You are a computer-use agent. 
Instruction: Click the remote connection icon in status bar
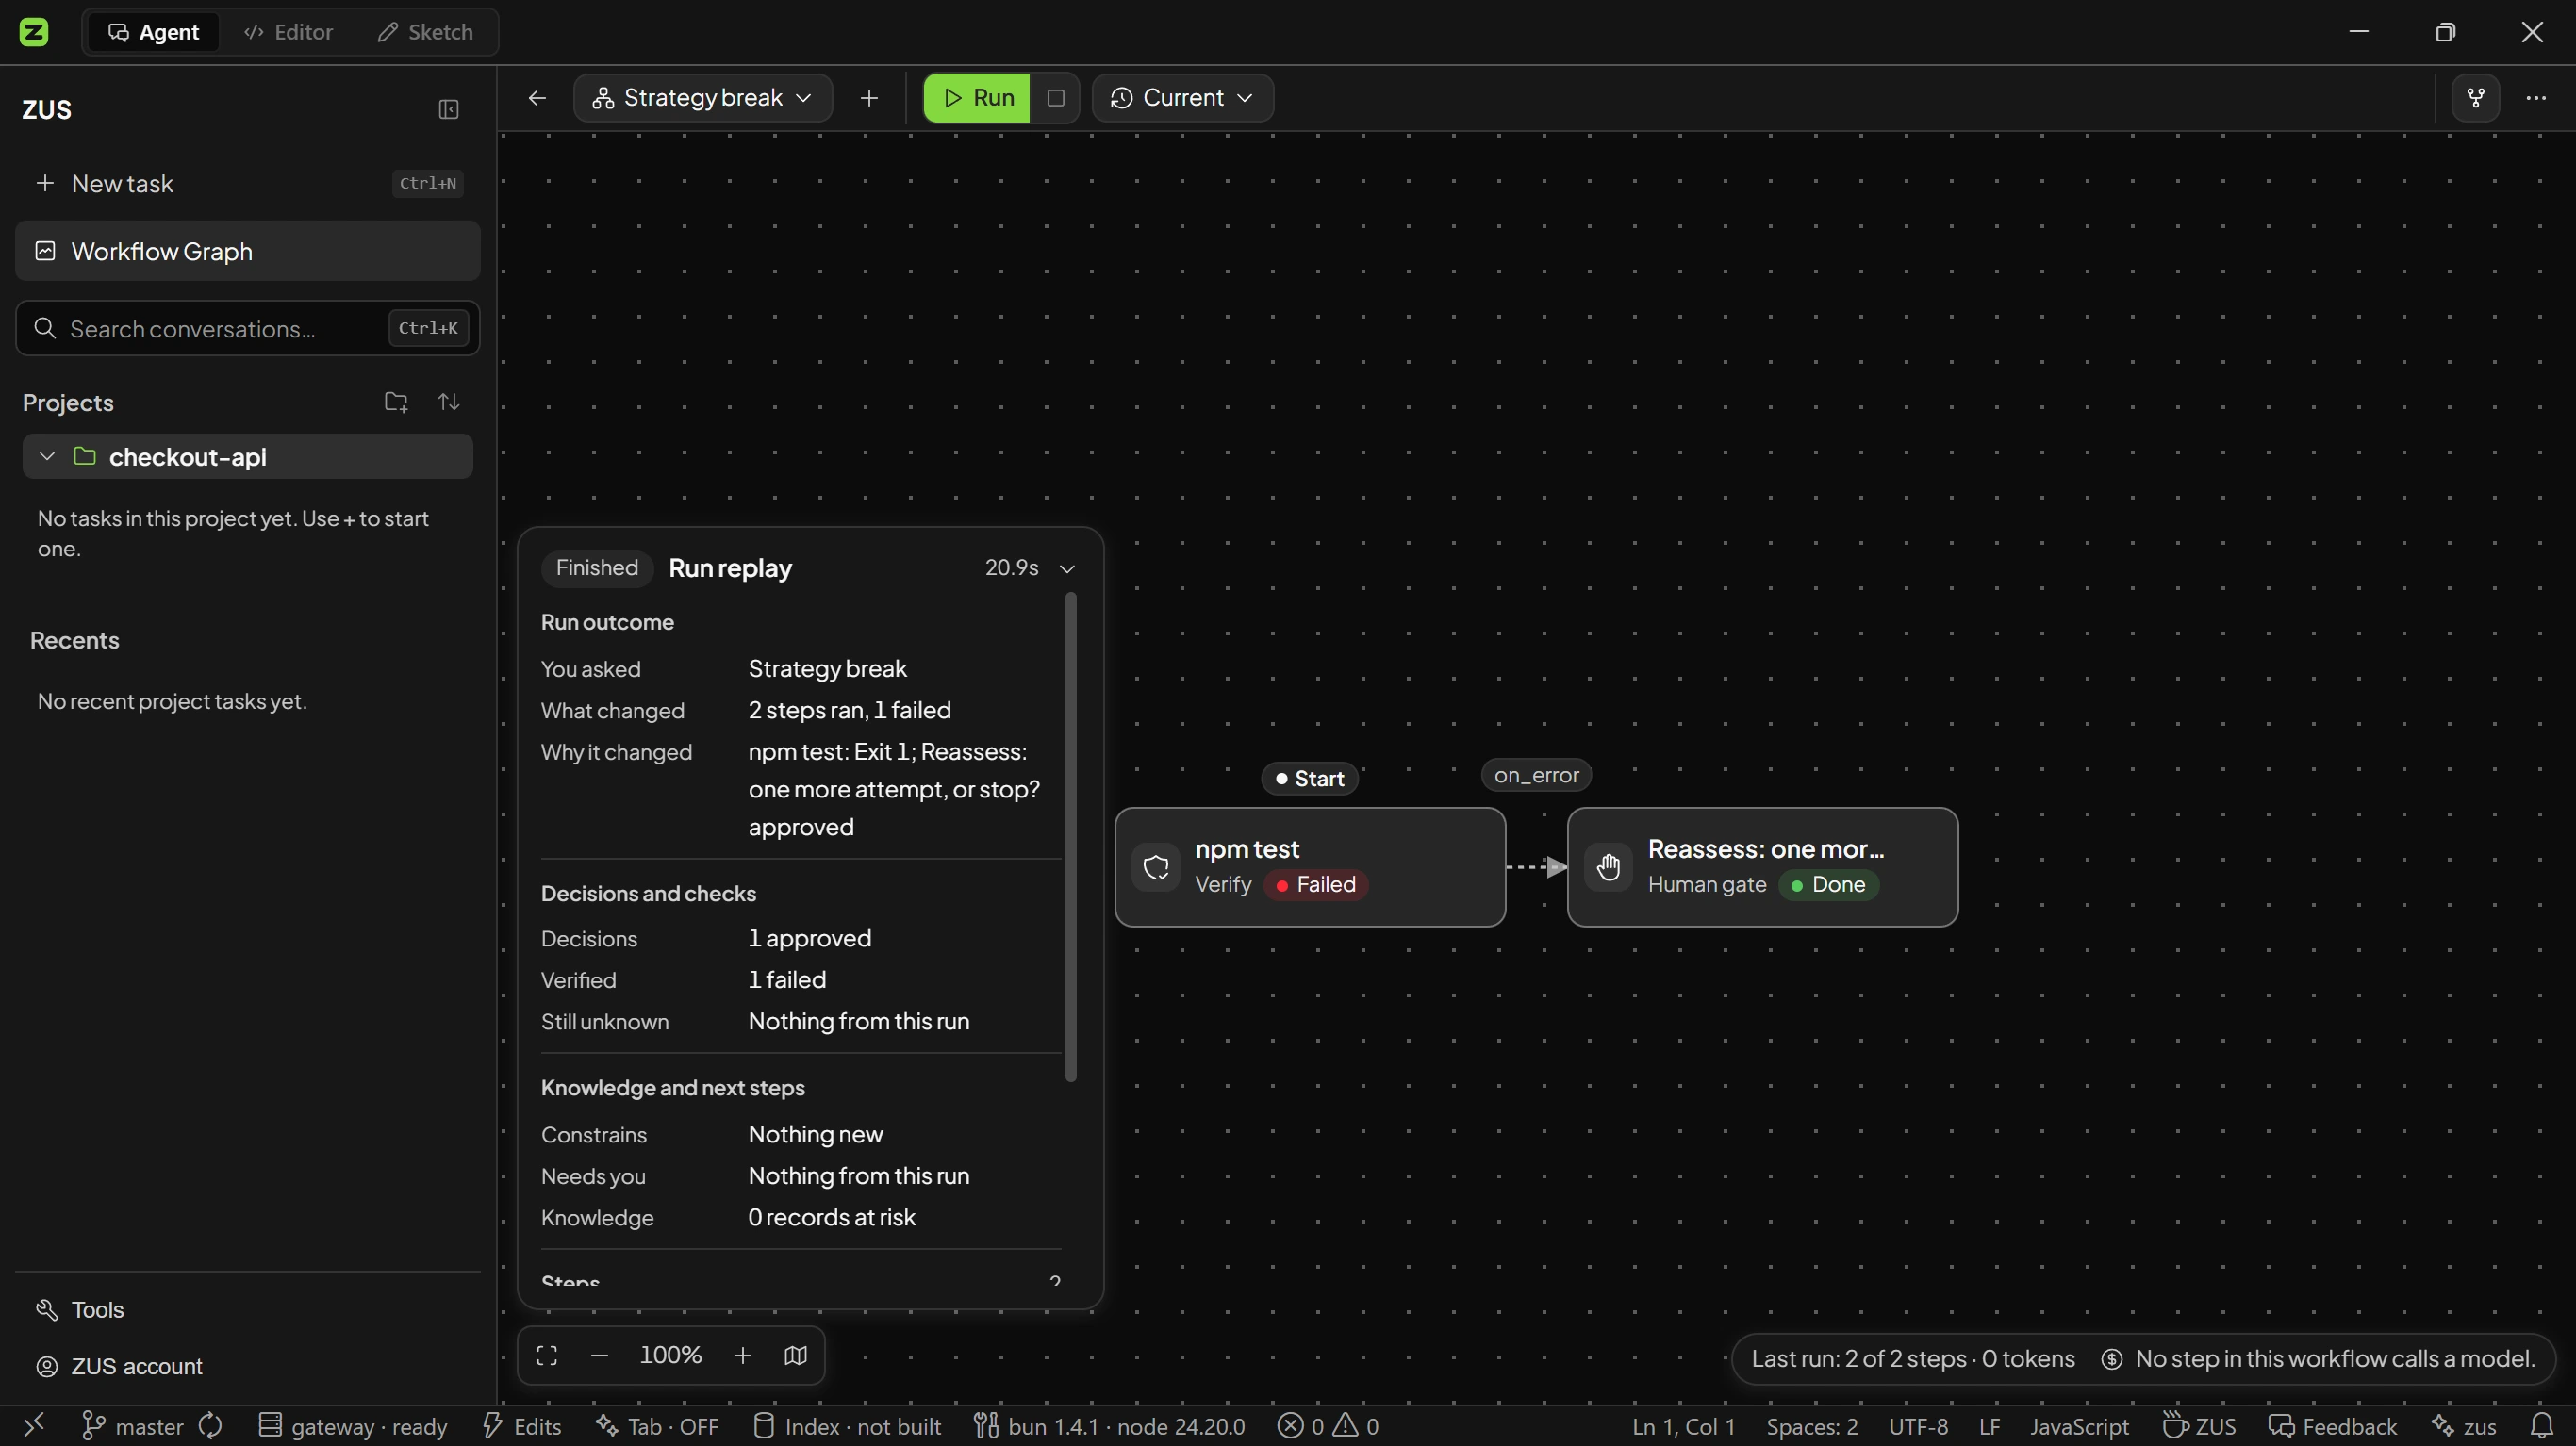pos(34,1426)
